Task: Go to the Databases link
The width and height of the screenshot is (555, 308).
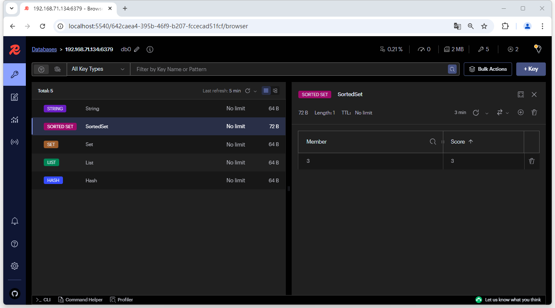Action: (x=44, y=49)
